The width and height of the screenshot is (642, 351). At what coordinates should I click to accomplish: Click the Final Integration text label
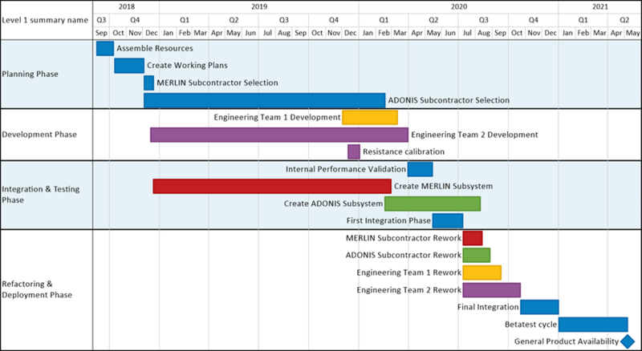pyautogui.click(x=488, y=307)
